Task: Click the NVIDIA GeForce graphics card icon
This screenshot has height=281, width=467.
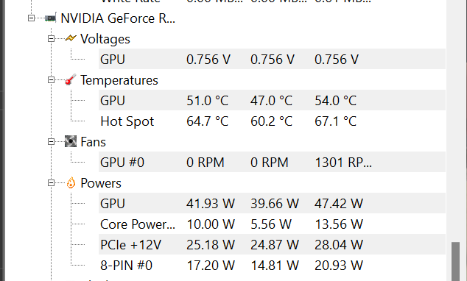Action: [x=51, y=18]
